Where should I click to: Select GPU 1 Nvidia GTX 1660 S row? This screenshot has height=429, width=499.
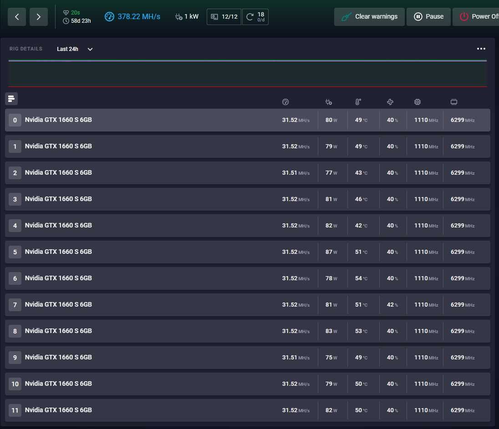coord(248,146)
